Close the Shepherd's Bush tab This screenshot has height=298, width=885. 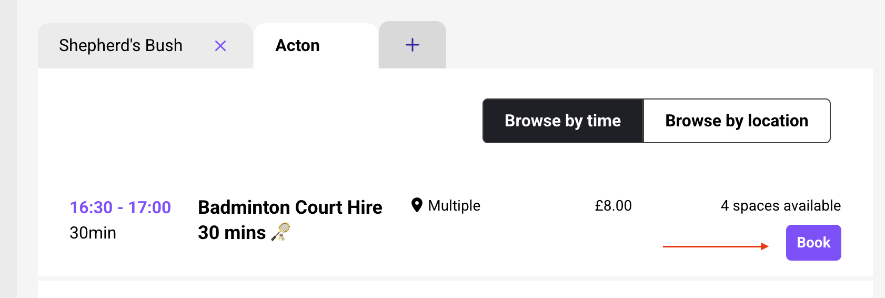pyautogui.click(x=220, y=46)
